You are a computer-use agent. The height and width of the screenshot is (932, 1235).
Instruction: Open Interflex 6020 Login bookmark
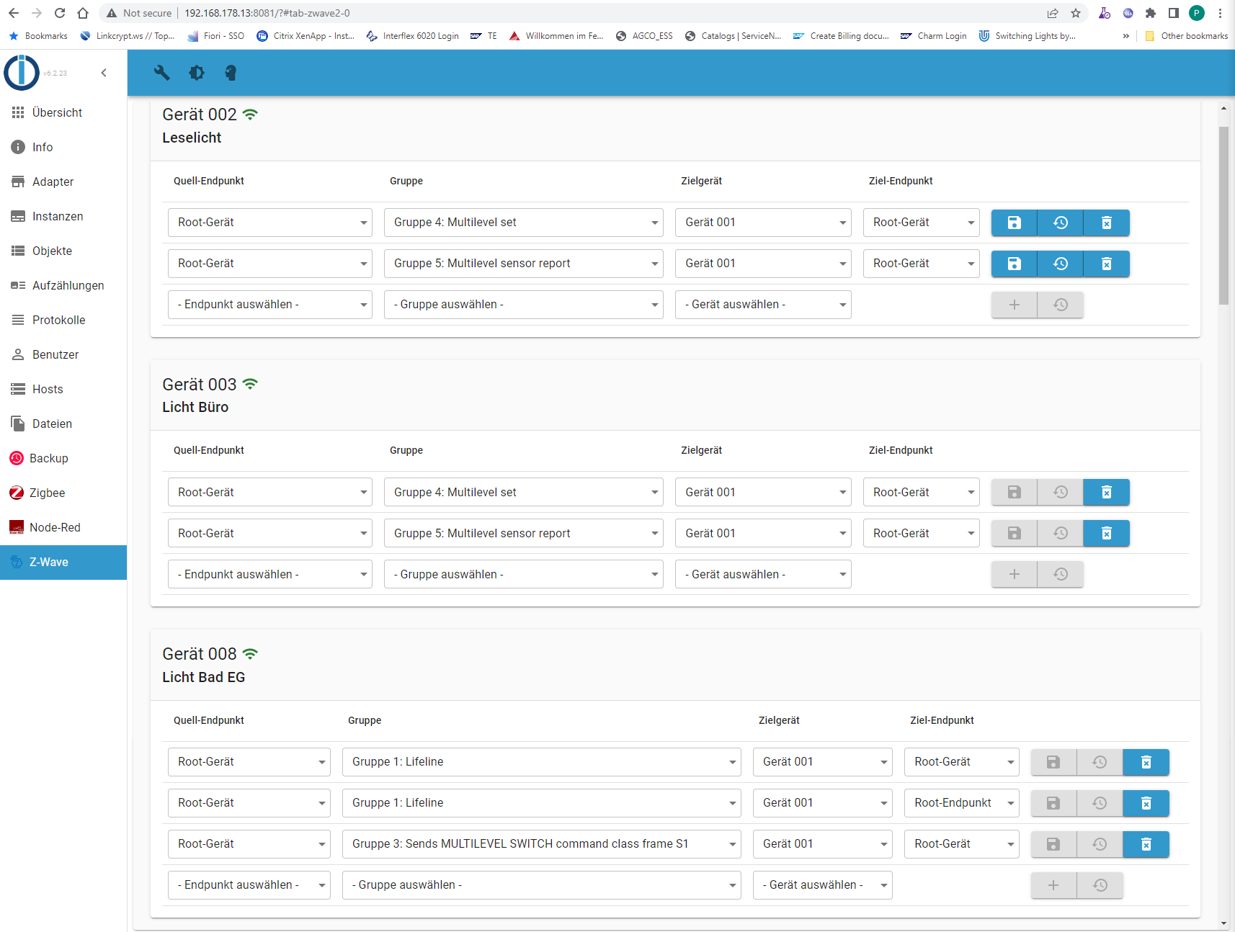tap(413, 36)
